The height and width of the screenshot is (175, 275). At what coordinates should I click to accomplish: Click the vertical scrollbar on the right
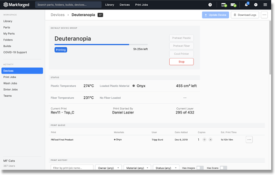(x=270, y=47)
